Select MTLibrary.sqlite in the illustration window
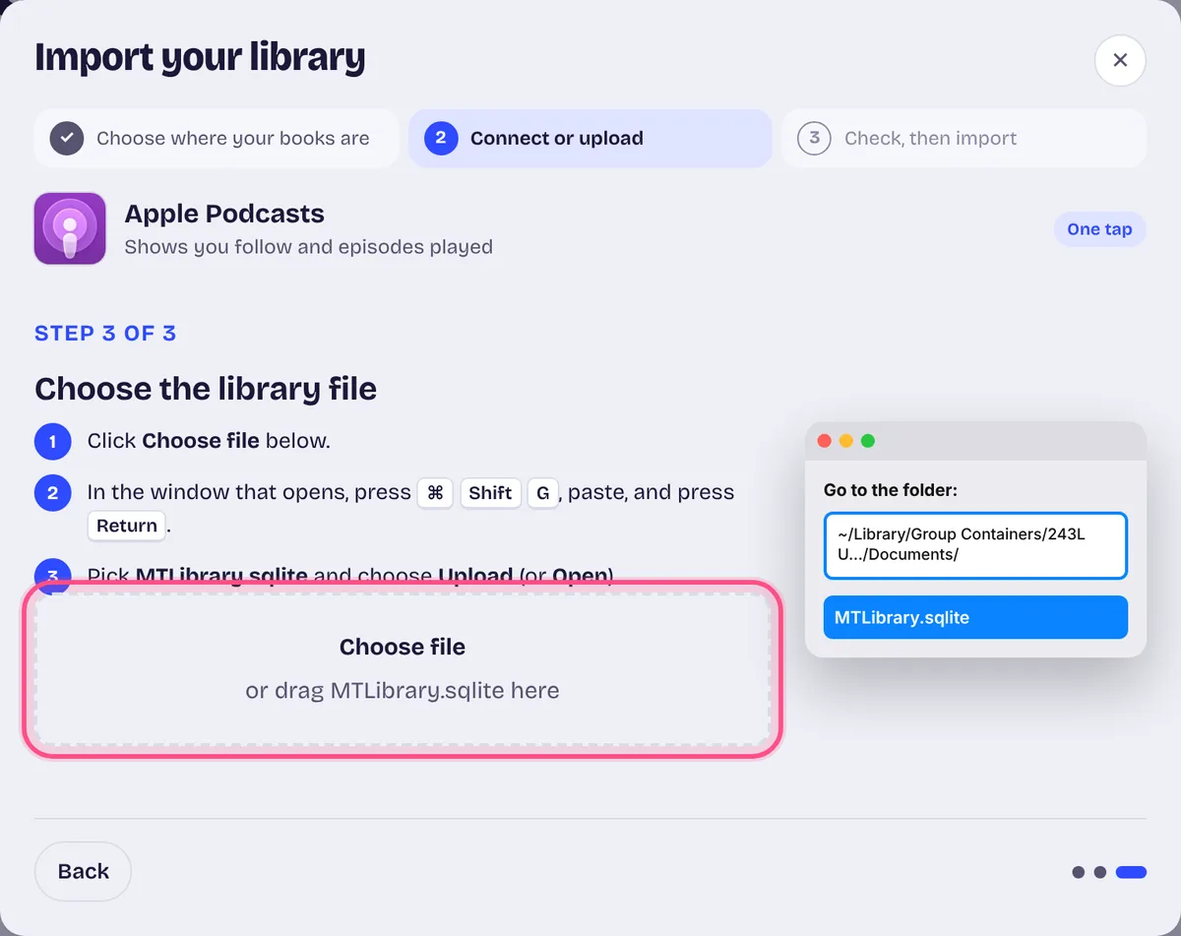Screen dimensions: 1181x936 tap(975, 617)
